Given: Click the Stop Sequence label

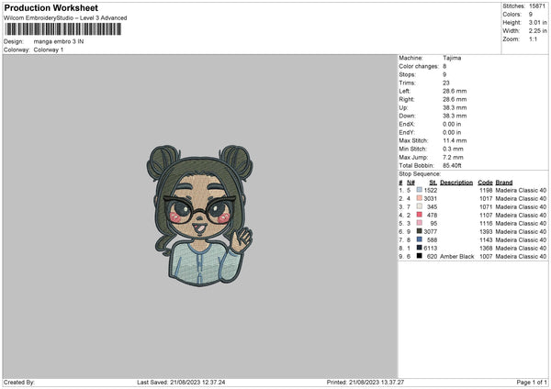Looking at the screenshot, I should [420, 174].
